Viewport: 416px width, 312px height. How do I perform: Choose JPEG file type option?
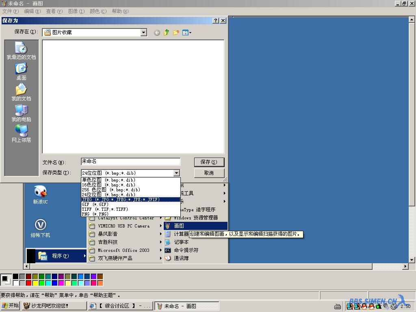click(130, 199)
